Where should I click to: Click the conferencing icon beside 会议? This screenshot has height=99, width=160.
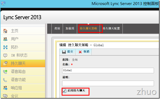[x=5, y=96]
